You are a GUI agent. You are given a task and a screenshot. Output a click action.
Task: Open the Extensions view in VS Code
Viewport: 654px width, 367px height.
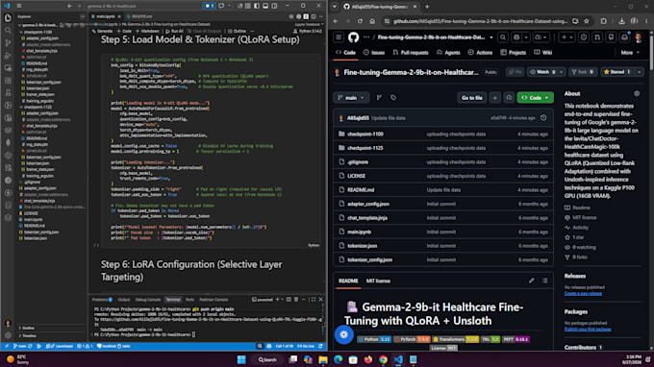[x=8, y=81]
